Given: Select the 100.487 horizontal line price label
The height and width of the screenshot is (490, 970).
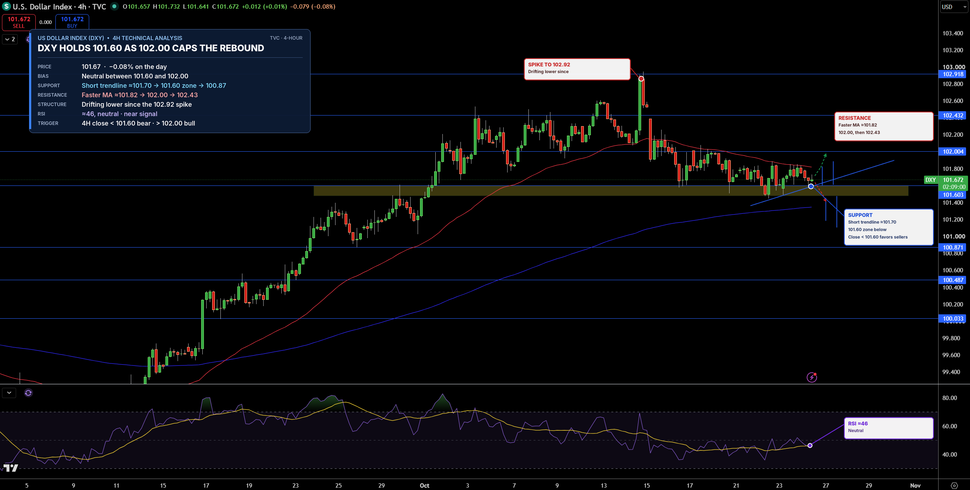Looking at the screenshot, I should pyautogui.click(x=953, y=280).
